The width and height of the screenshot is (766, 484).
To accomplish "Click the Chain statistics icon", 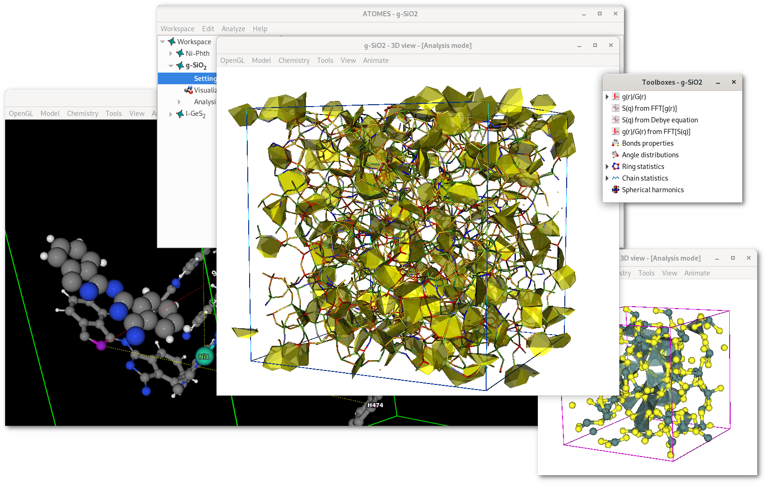I will [616, 178].
